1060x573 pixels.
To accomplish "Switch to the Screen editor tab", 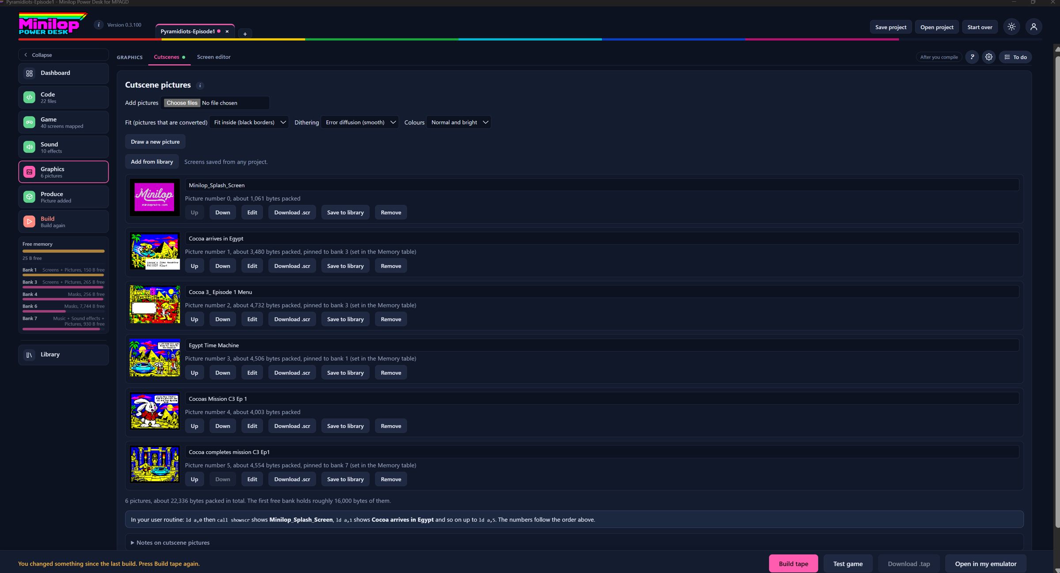I will click(x=214, y=57).
